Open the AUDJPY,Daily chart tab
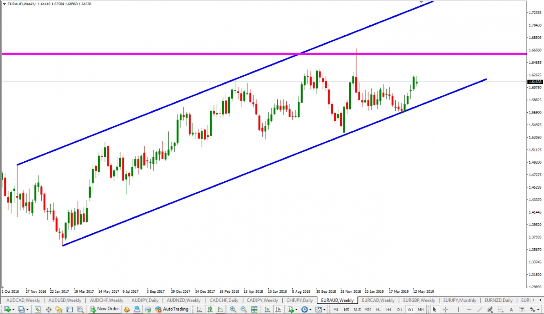 (145, 300)
